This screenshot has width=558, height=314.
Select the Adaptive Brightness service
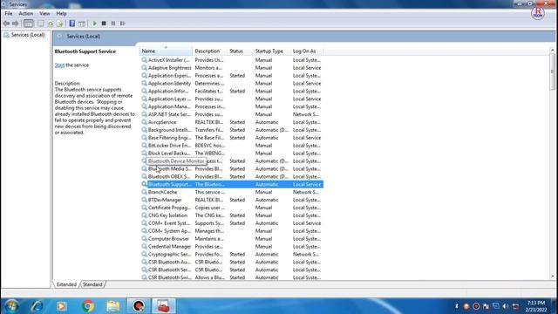click(232, 68)
